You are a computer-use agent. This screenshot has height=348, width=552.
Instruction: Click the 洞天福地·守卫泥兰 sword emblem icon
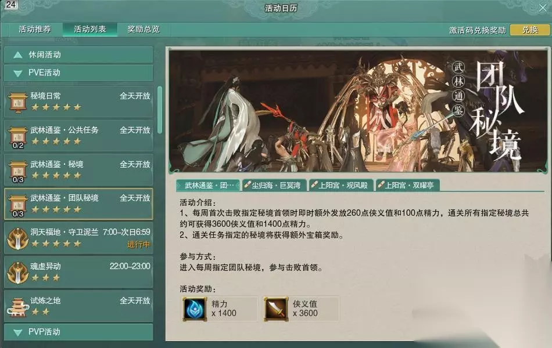pyautogui.click(x=17, y=238)
